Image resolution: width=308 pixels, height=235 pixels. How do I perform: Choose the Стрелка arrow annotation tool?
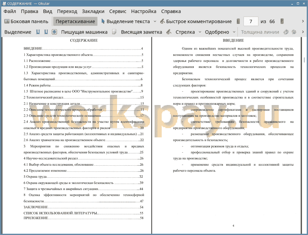click(x=185, y=32)
